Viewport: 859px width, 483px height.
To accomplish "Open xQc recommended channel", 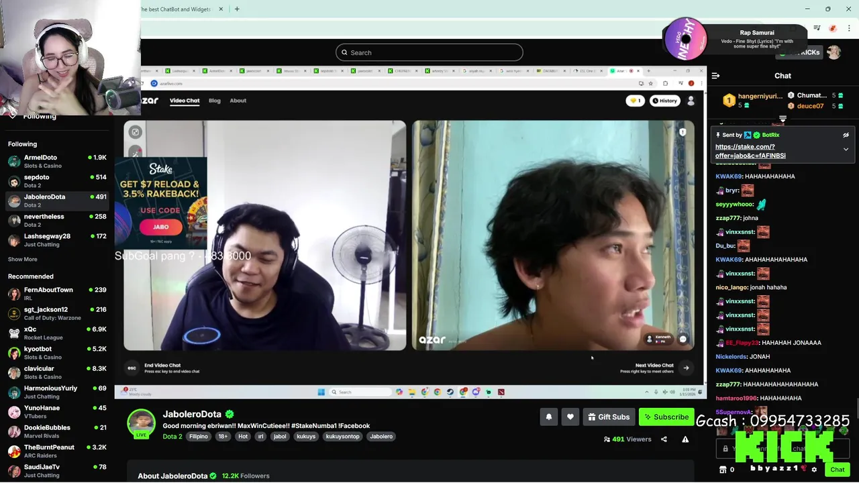I will click(57, 333).
